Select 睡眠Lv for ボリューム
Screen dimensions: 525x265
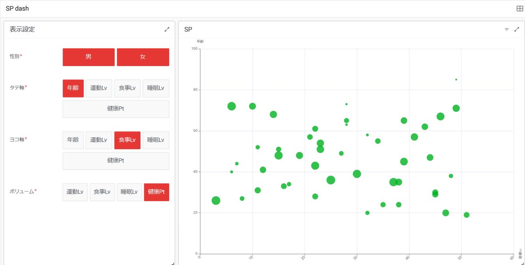pos(129,192)
